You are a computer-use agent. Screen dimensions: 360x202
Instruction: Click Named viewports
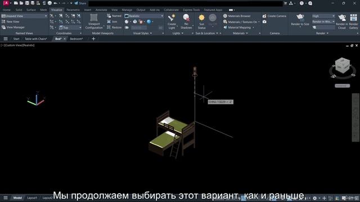point(114,16)
